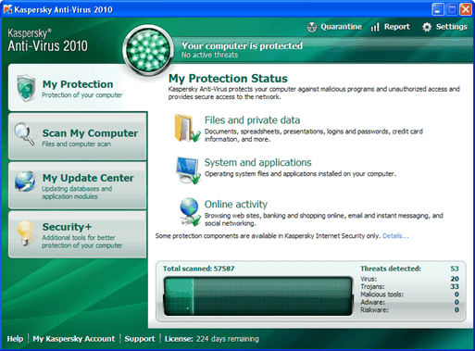Click the total scanned progress bar

258,296
